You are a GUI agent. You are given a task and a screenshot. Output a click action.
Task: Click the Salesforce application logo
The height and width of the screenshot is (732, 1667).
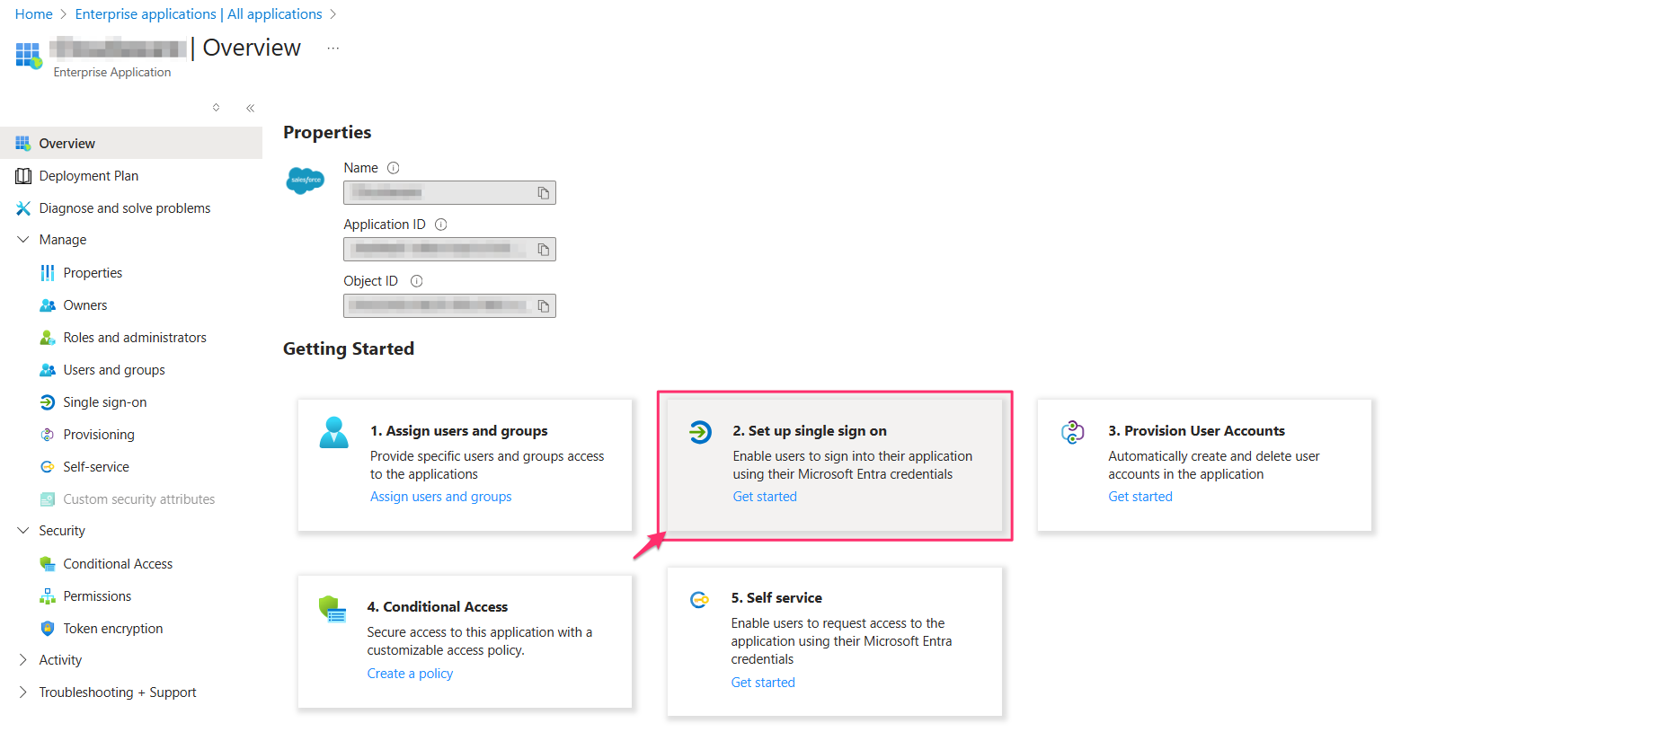[306, 181]
